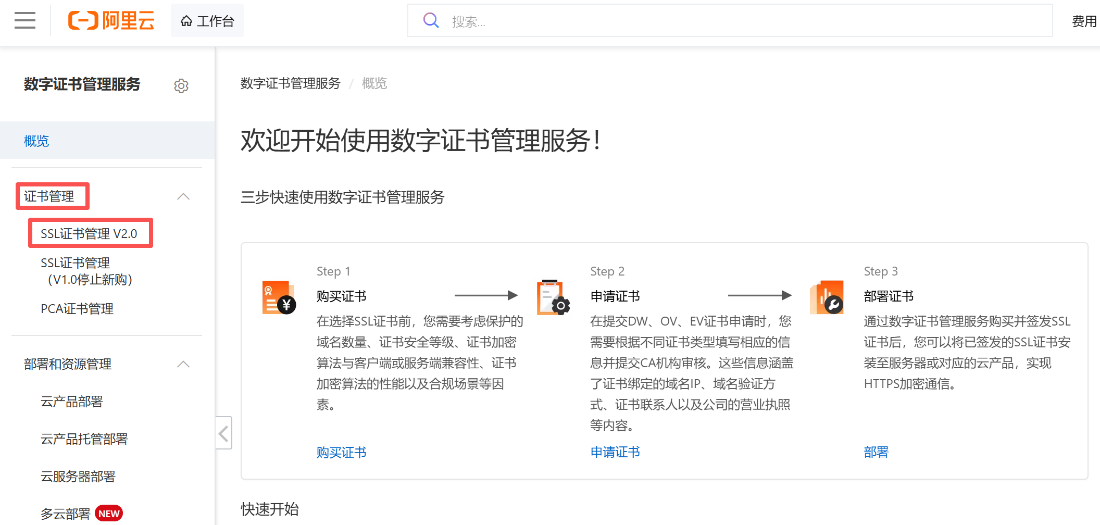
Task: Click the 快速开始 section heading
Action: point(270,509)
